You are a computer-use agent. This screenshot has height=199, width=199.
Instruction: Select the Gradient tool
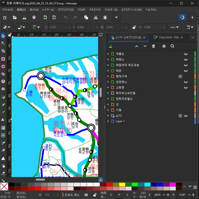(3, 128)
